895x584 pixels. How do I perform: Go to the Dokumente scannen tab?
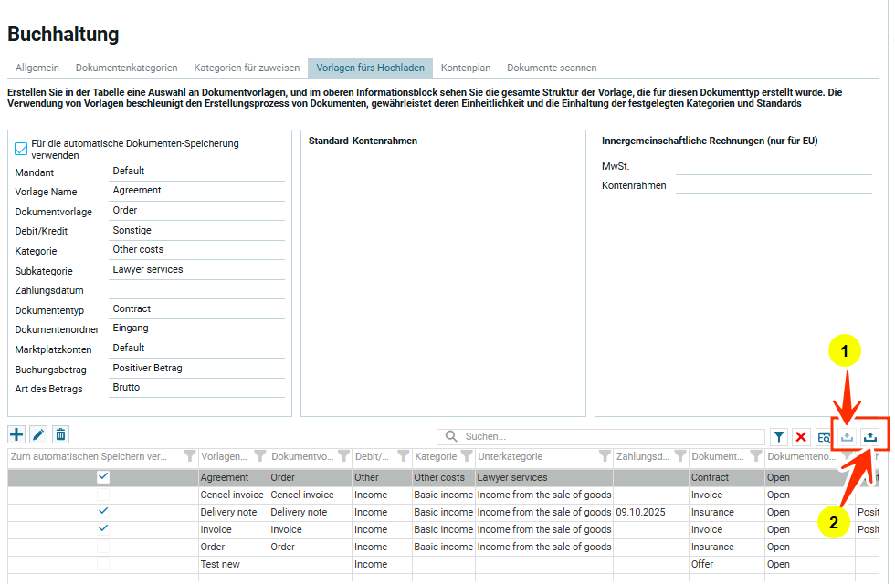pyautogui.click(x=552, y=68)
